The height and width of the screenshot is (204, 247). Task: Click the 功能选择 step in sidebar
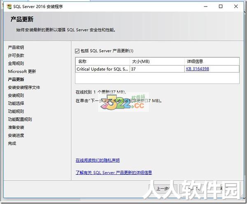pyautogui.click(x=16, y=103)
